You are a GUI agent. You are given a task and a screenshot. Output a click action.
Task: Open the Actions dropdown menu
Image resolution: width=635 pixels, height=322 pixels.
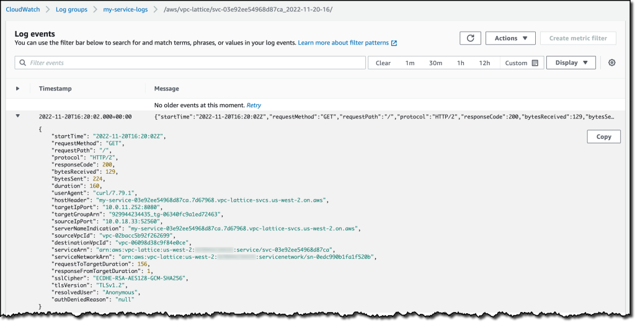coord(510,38)
